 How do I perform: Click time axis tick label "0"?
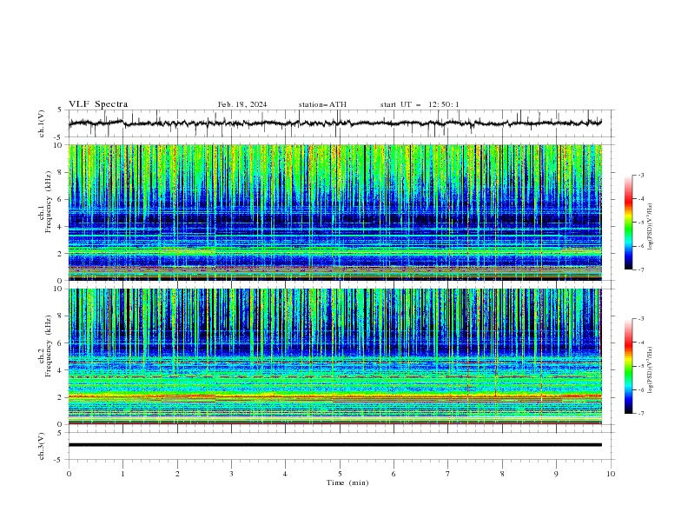coord(69,474)
